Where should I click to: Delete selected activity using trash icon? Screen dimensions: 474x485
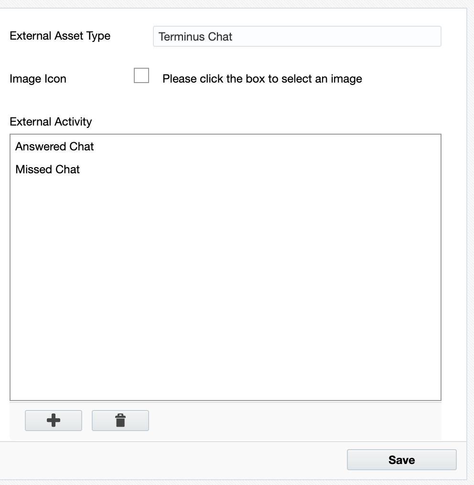(x=120, y=421)
